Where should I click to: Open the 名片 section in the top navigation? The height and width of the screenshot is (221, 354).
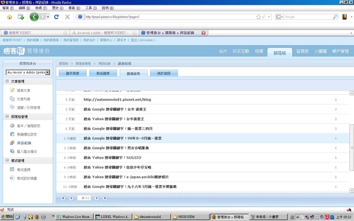pos(223,51)
